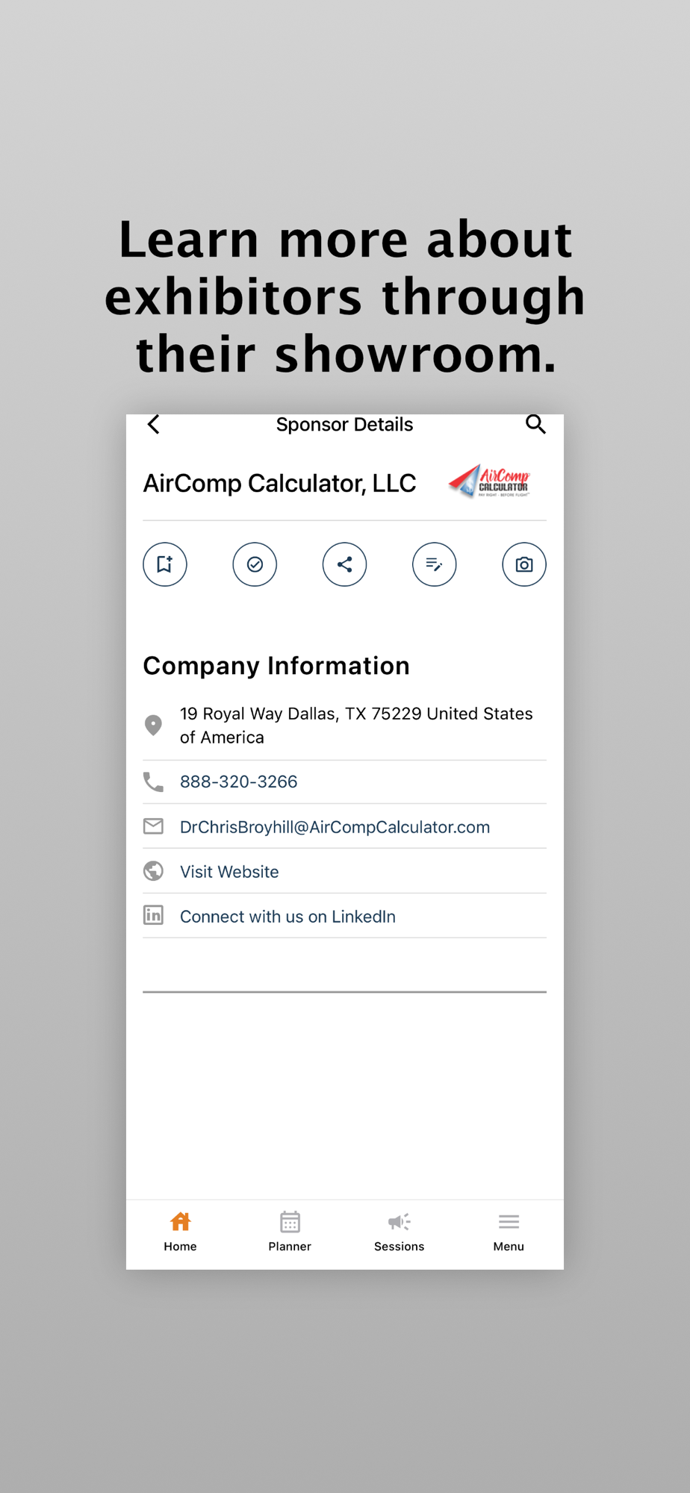This screenshot has width=690, height=1493.
Task: Tap the AirComp Calculator logo
Action: point(490,481)
